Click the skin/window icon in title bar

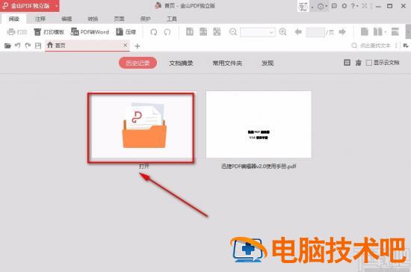click(334, 6)
